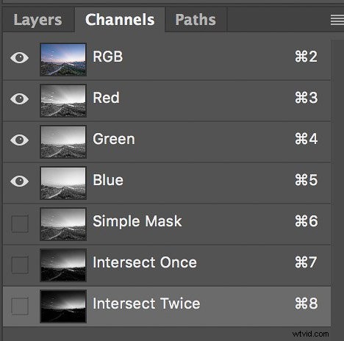Screen dimensions: 344x341
Task: Click the Blue channel thumbnail
Action: pos(63,183)
